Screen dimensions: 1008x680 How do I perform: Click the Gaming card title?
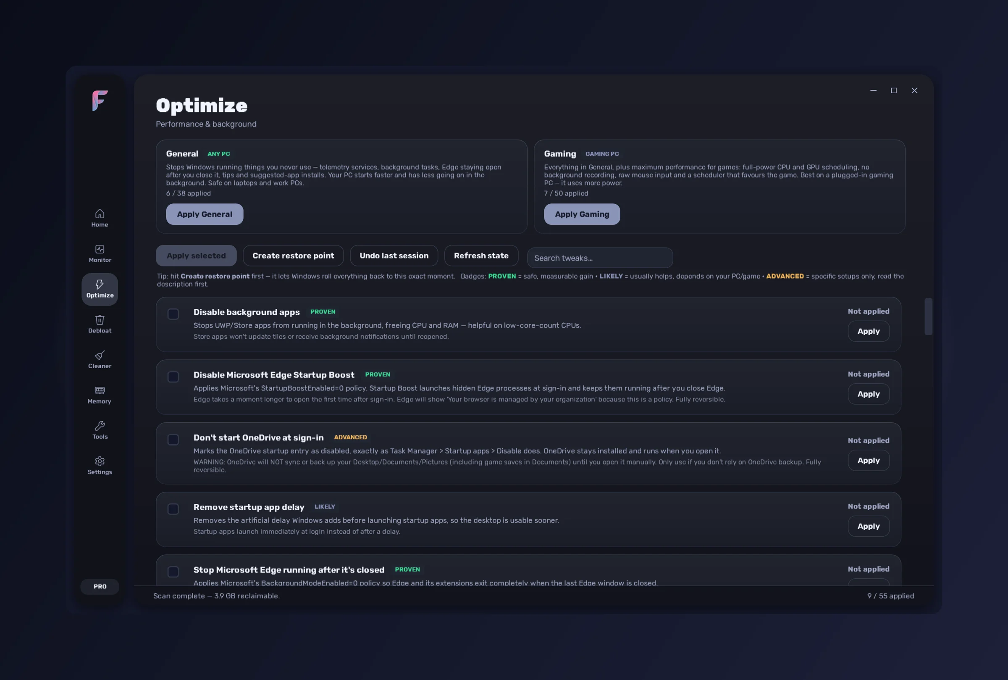(x=560, y=154)
